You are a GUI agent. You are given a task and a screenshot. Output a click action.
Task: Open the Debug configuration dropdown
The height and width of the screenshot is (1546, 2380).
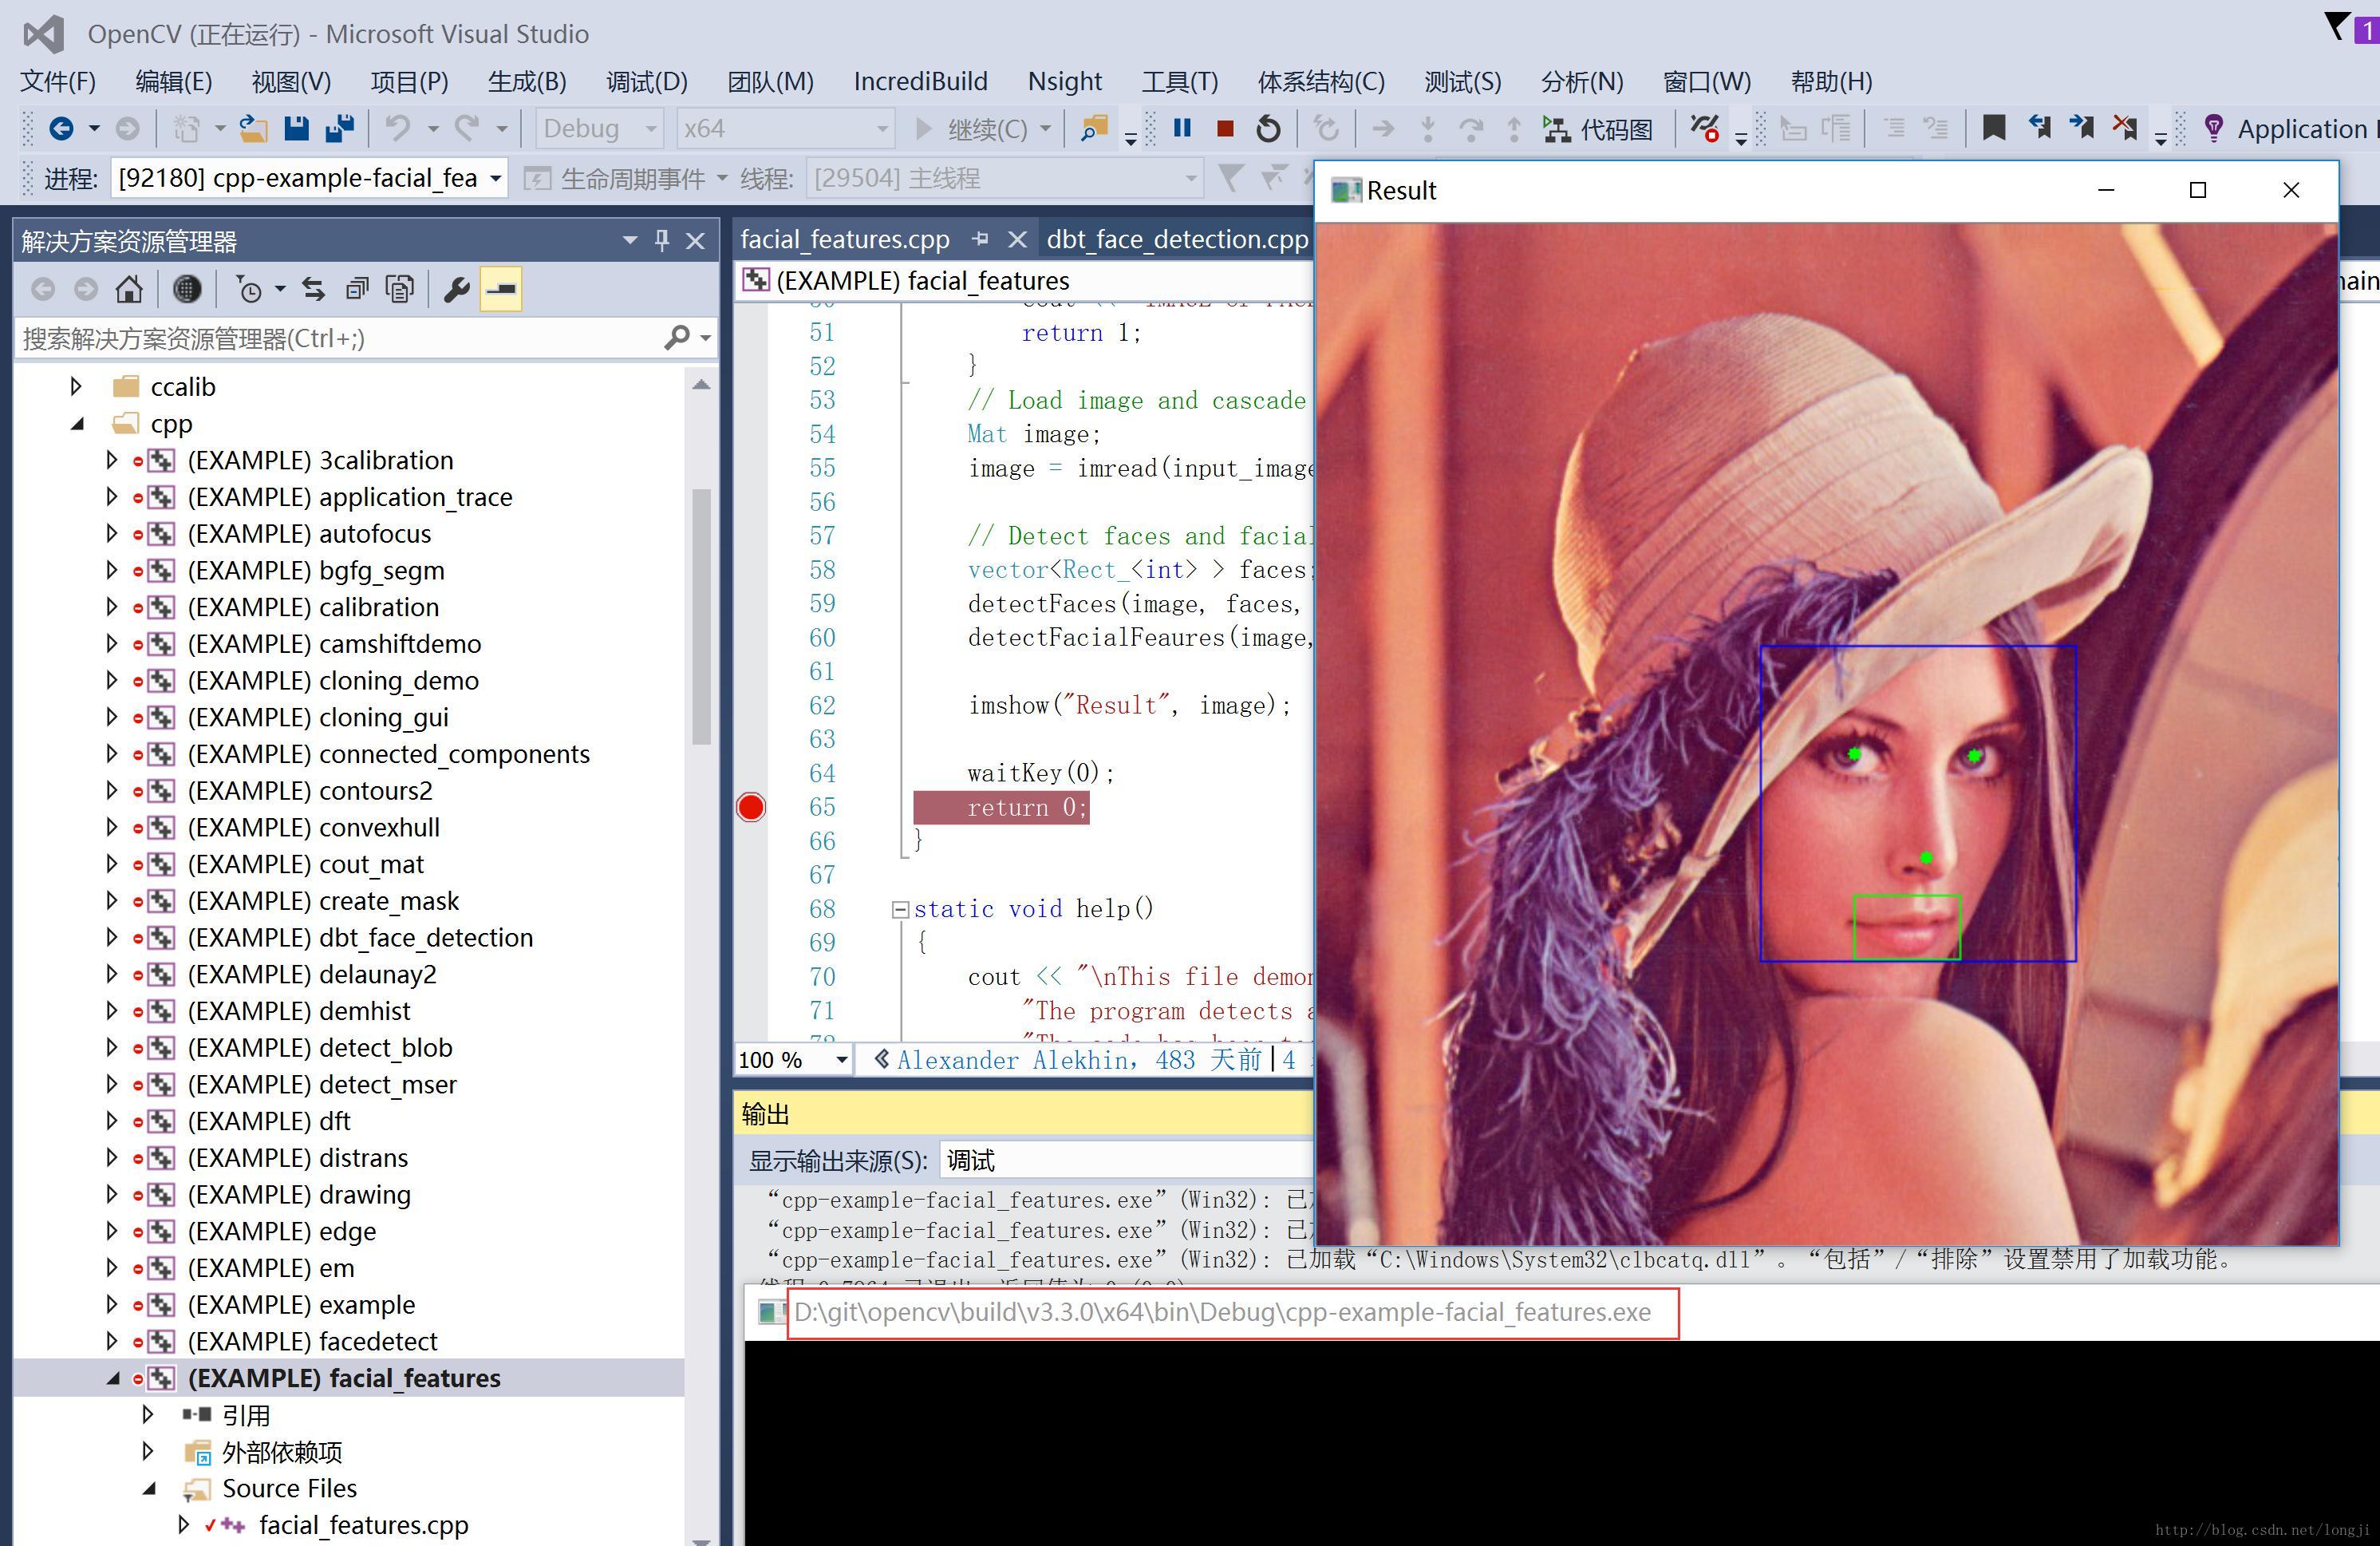click(598, 128)
